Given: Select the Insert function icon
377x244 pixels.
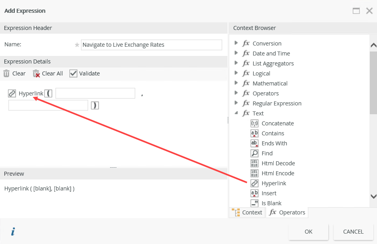Looking at the screenshot, I should point(255,193).
